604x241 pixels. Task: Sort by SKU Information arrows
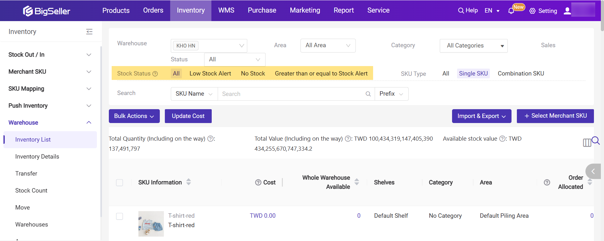pos(188,182)
